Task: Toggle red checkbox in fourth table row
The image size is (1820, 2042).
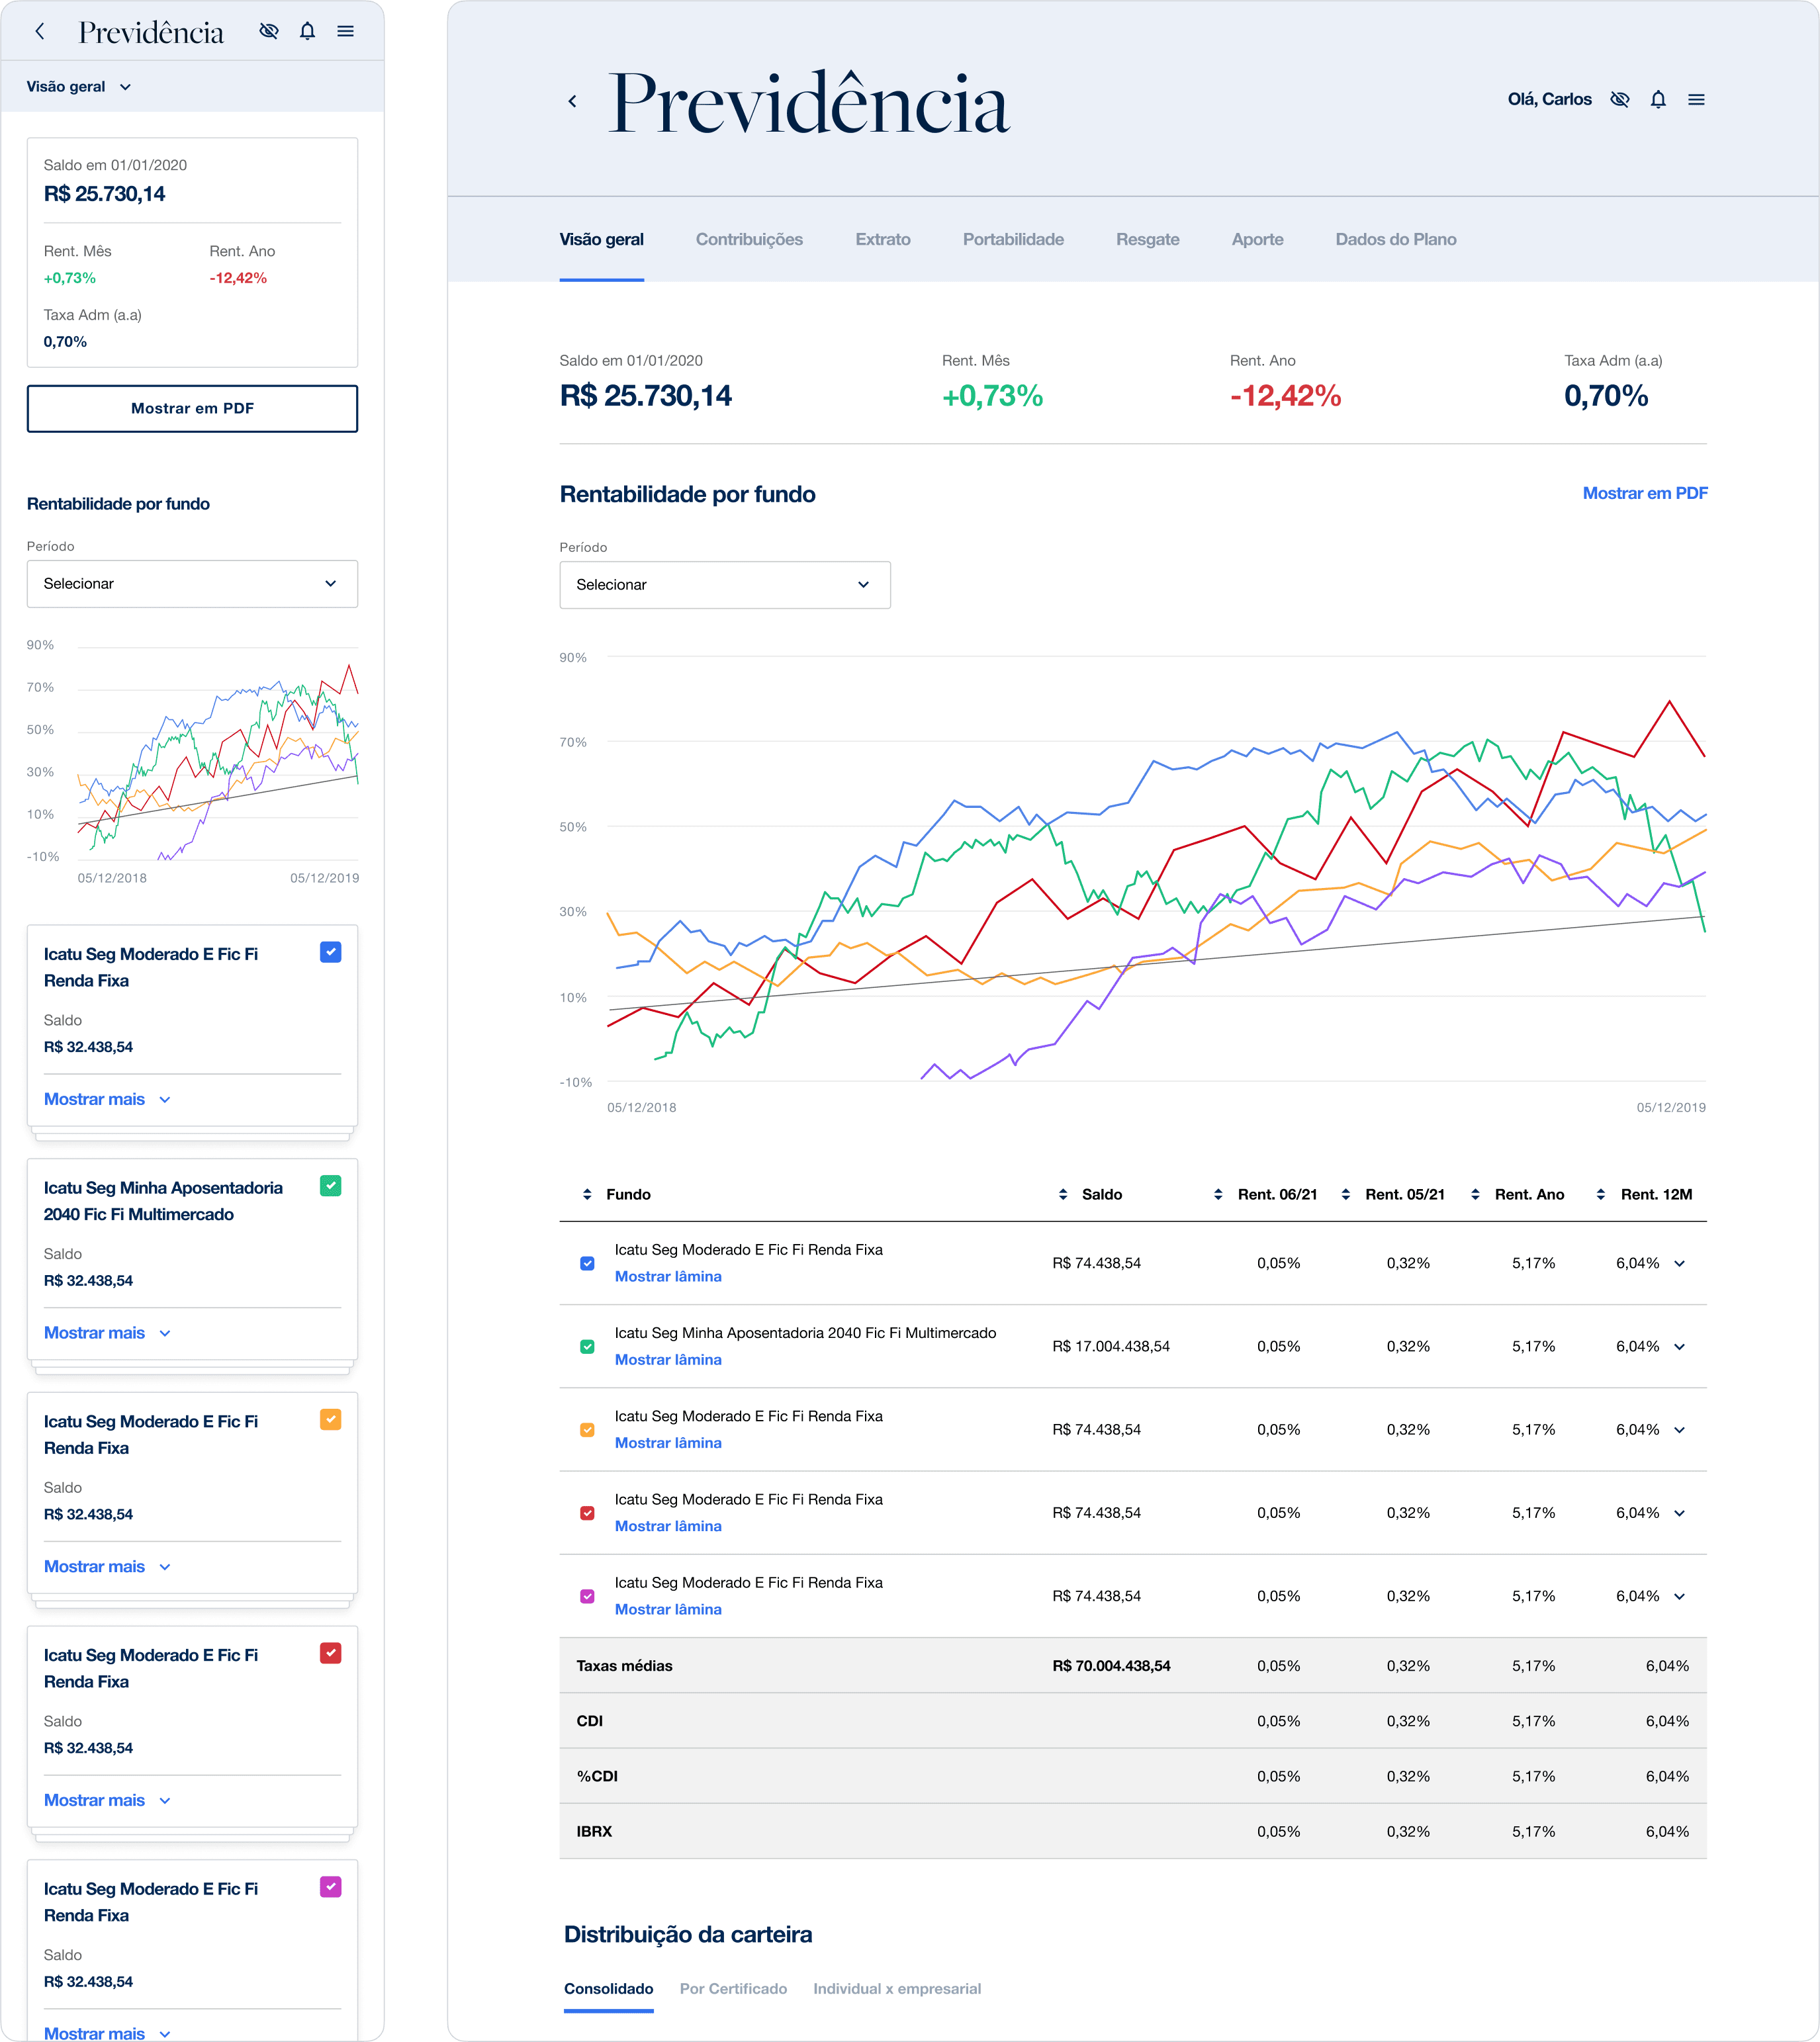Action: coord(588,1513)
